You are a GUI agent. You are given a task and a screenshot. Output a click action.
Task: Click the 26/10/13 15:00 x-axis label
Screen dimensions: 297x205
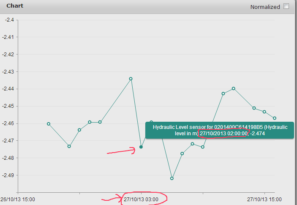point(18,200)
